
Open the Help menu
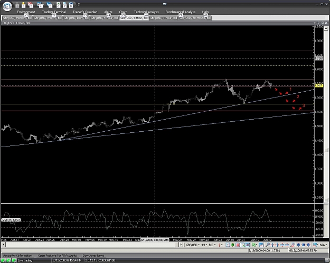click(205, 12)
